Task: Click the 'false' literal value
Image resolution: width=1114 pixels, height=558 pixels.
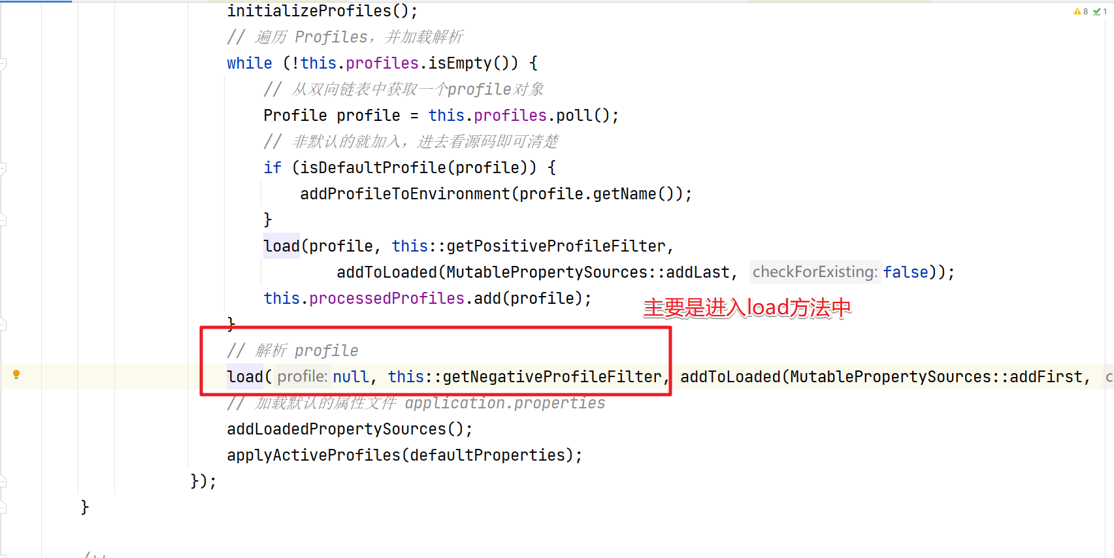Action: (x=906, y=272)
